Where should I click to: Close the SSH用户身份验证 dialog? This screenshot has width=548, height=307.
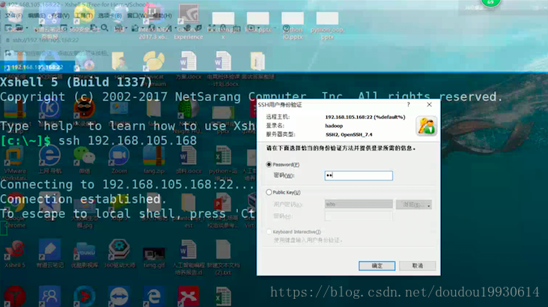point(429,105)
